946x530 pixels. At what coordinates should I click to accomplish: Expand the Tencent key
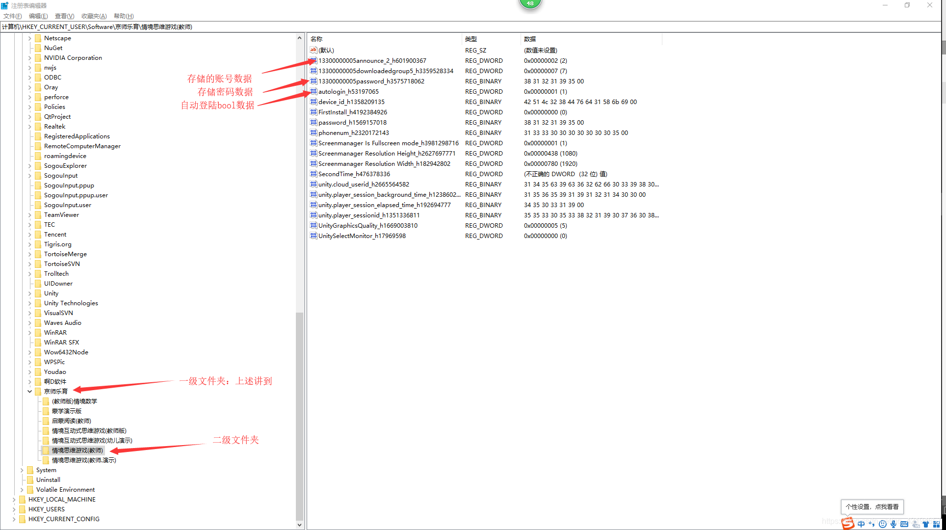29,235
